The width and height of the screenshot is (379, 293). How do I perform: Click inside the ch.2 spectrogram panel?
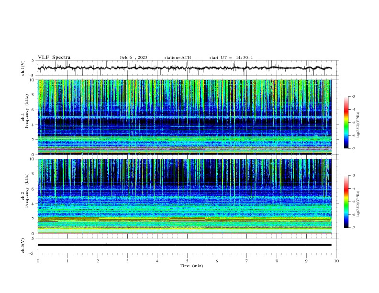click(x=184, y=196)
